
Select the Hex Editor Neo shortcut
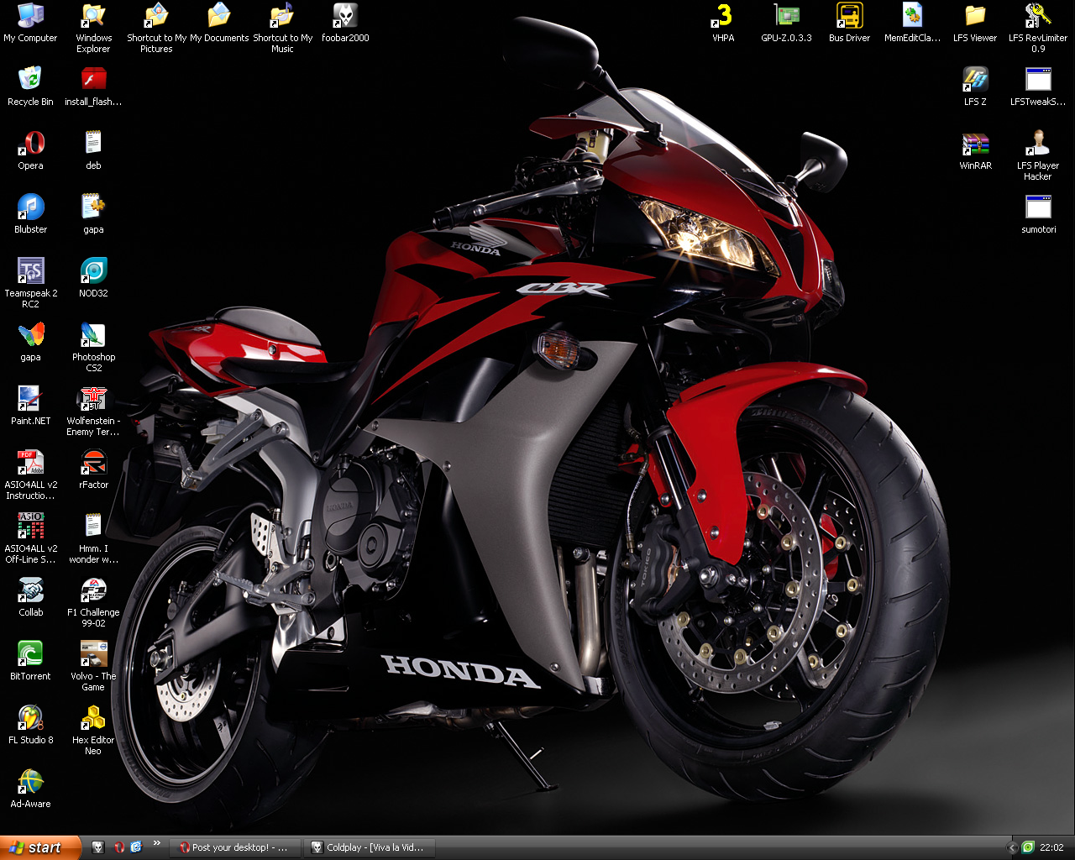pyautogui.click(x=93, y=731)
